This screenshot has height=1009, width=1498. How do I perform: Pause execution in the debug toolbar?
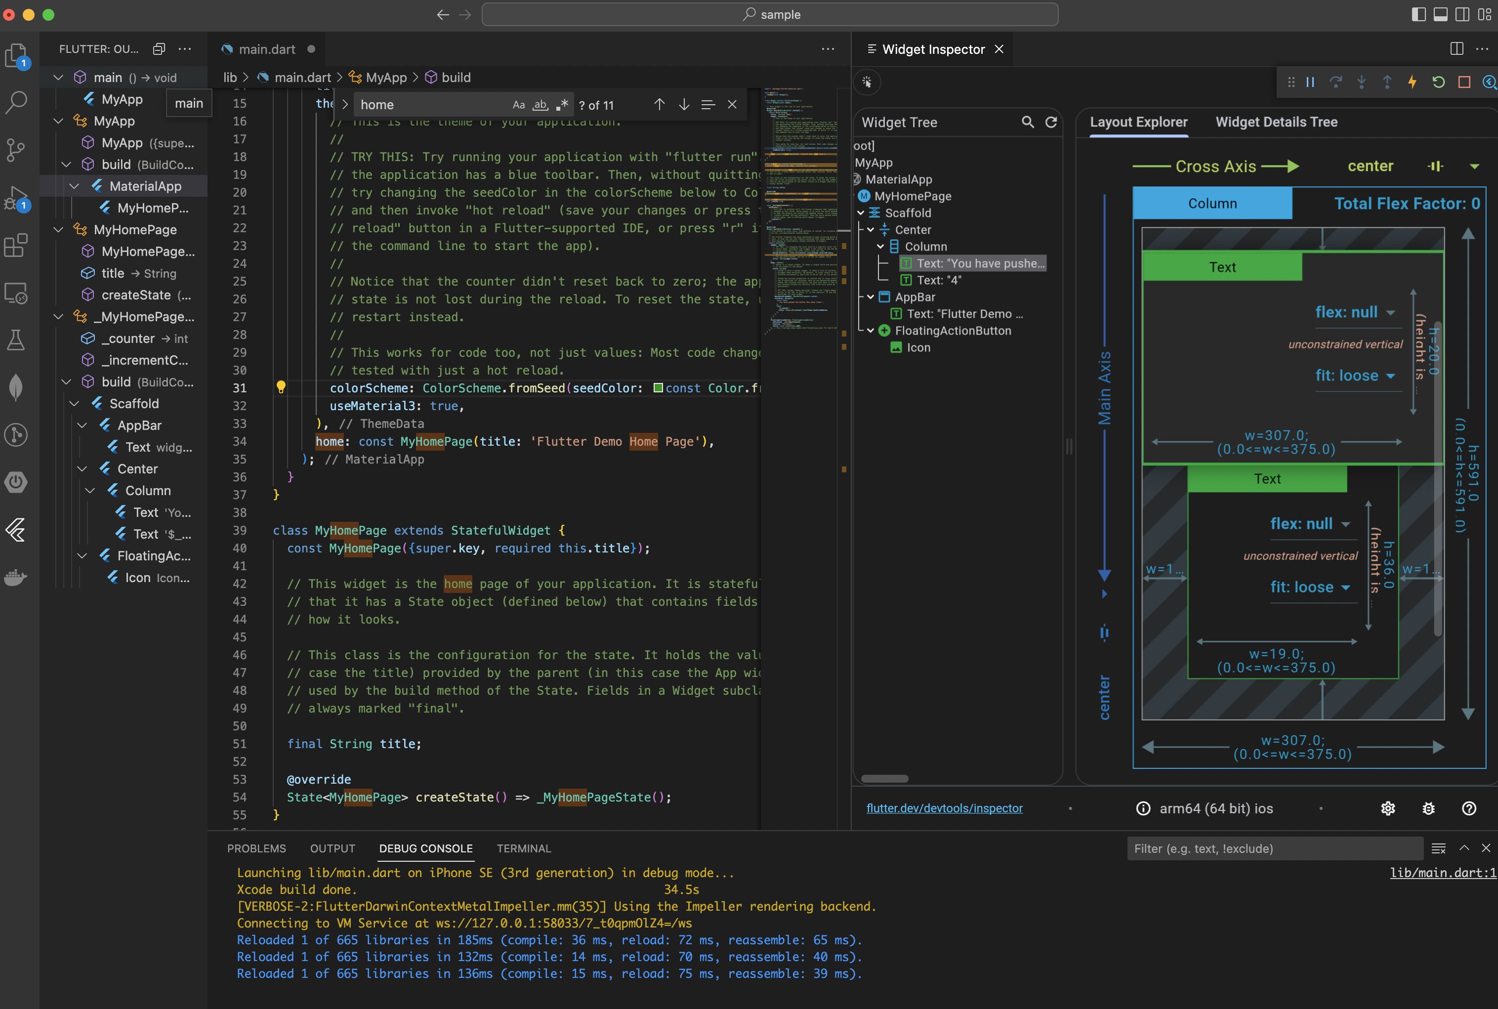click(1310, 82)
